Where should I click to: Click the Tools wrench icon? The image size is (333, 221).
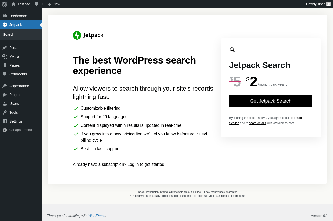[x=5, y=112]
